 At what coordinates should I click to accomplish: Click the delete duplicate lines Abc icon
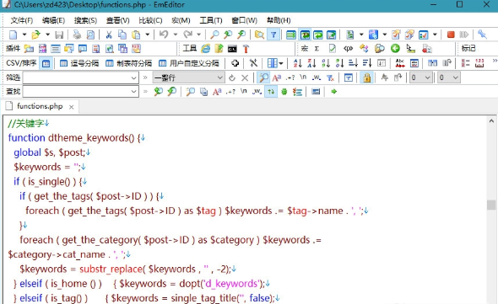(x=400, y=63)
